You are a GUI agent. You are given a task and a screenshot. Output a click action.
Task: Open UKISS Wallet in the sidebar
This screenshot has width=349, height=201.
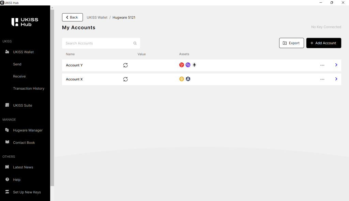[24, 52]
